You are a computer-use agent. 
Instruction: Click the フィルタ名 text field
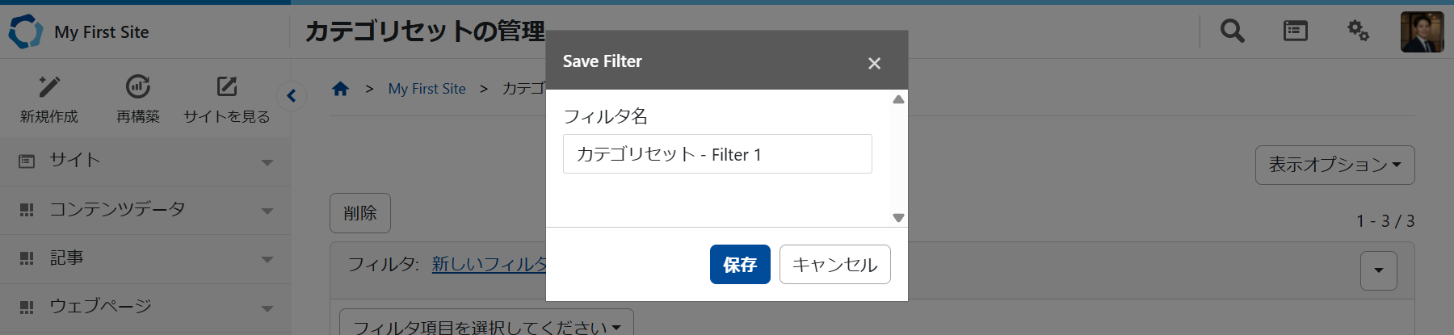point(717,154)
